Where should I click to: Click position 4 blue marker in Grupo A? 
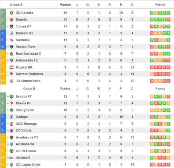pyautogui.click(x=3, y=33)
